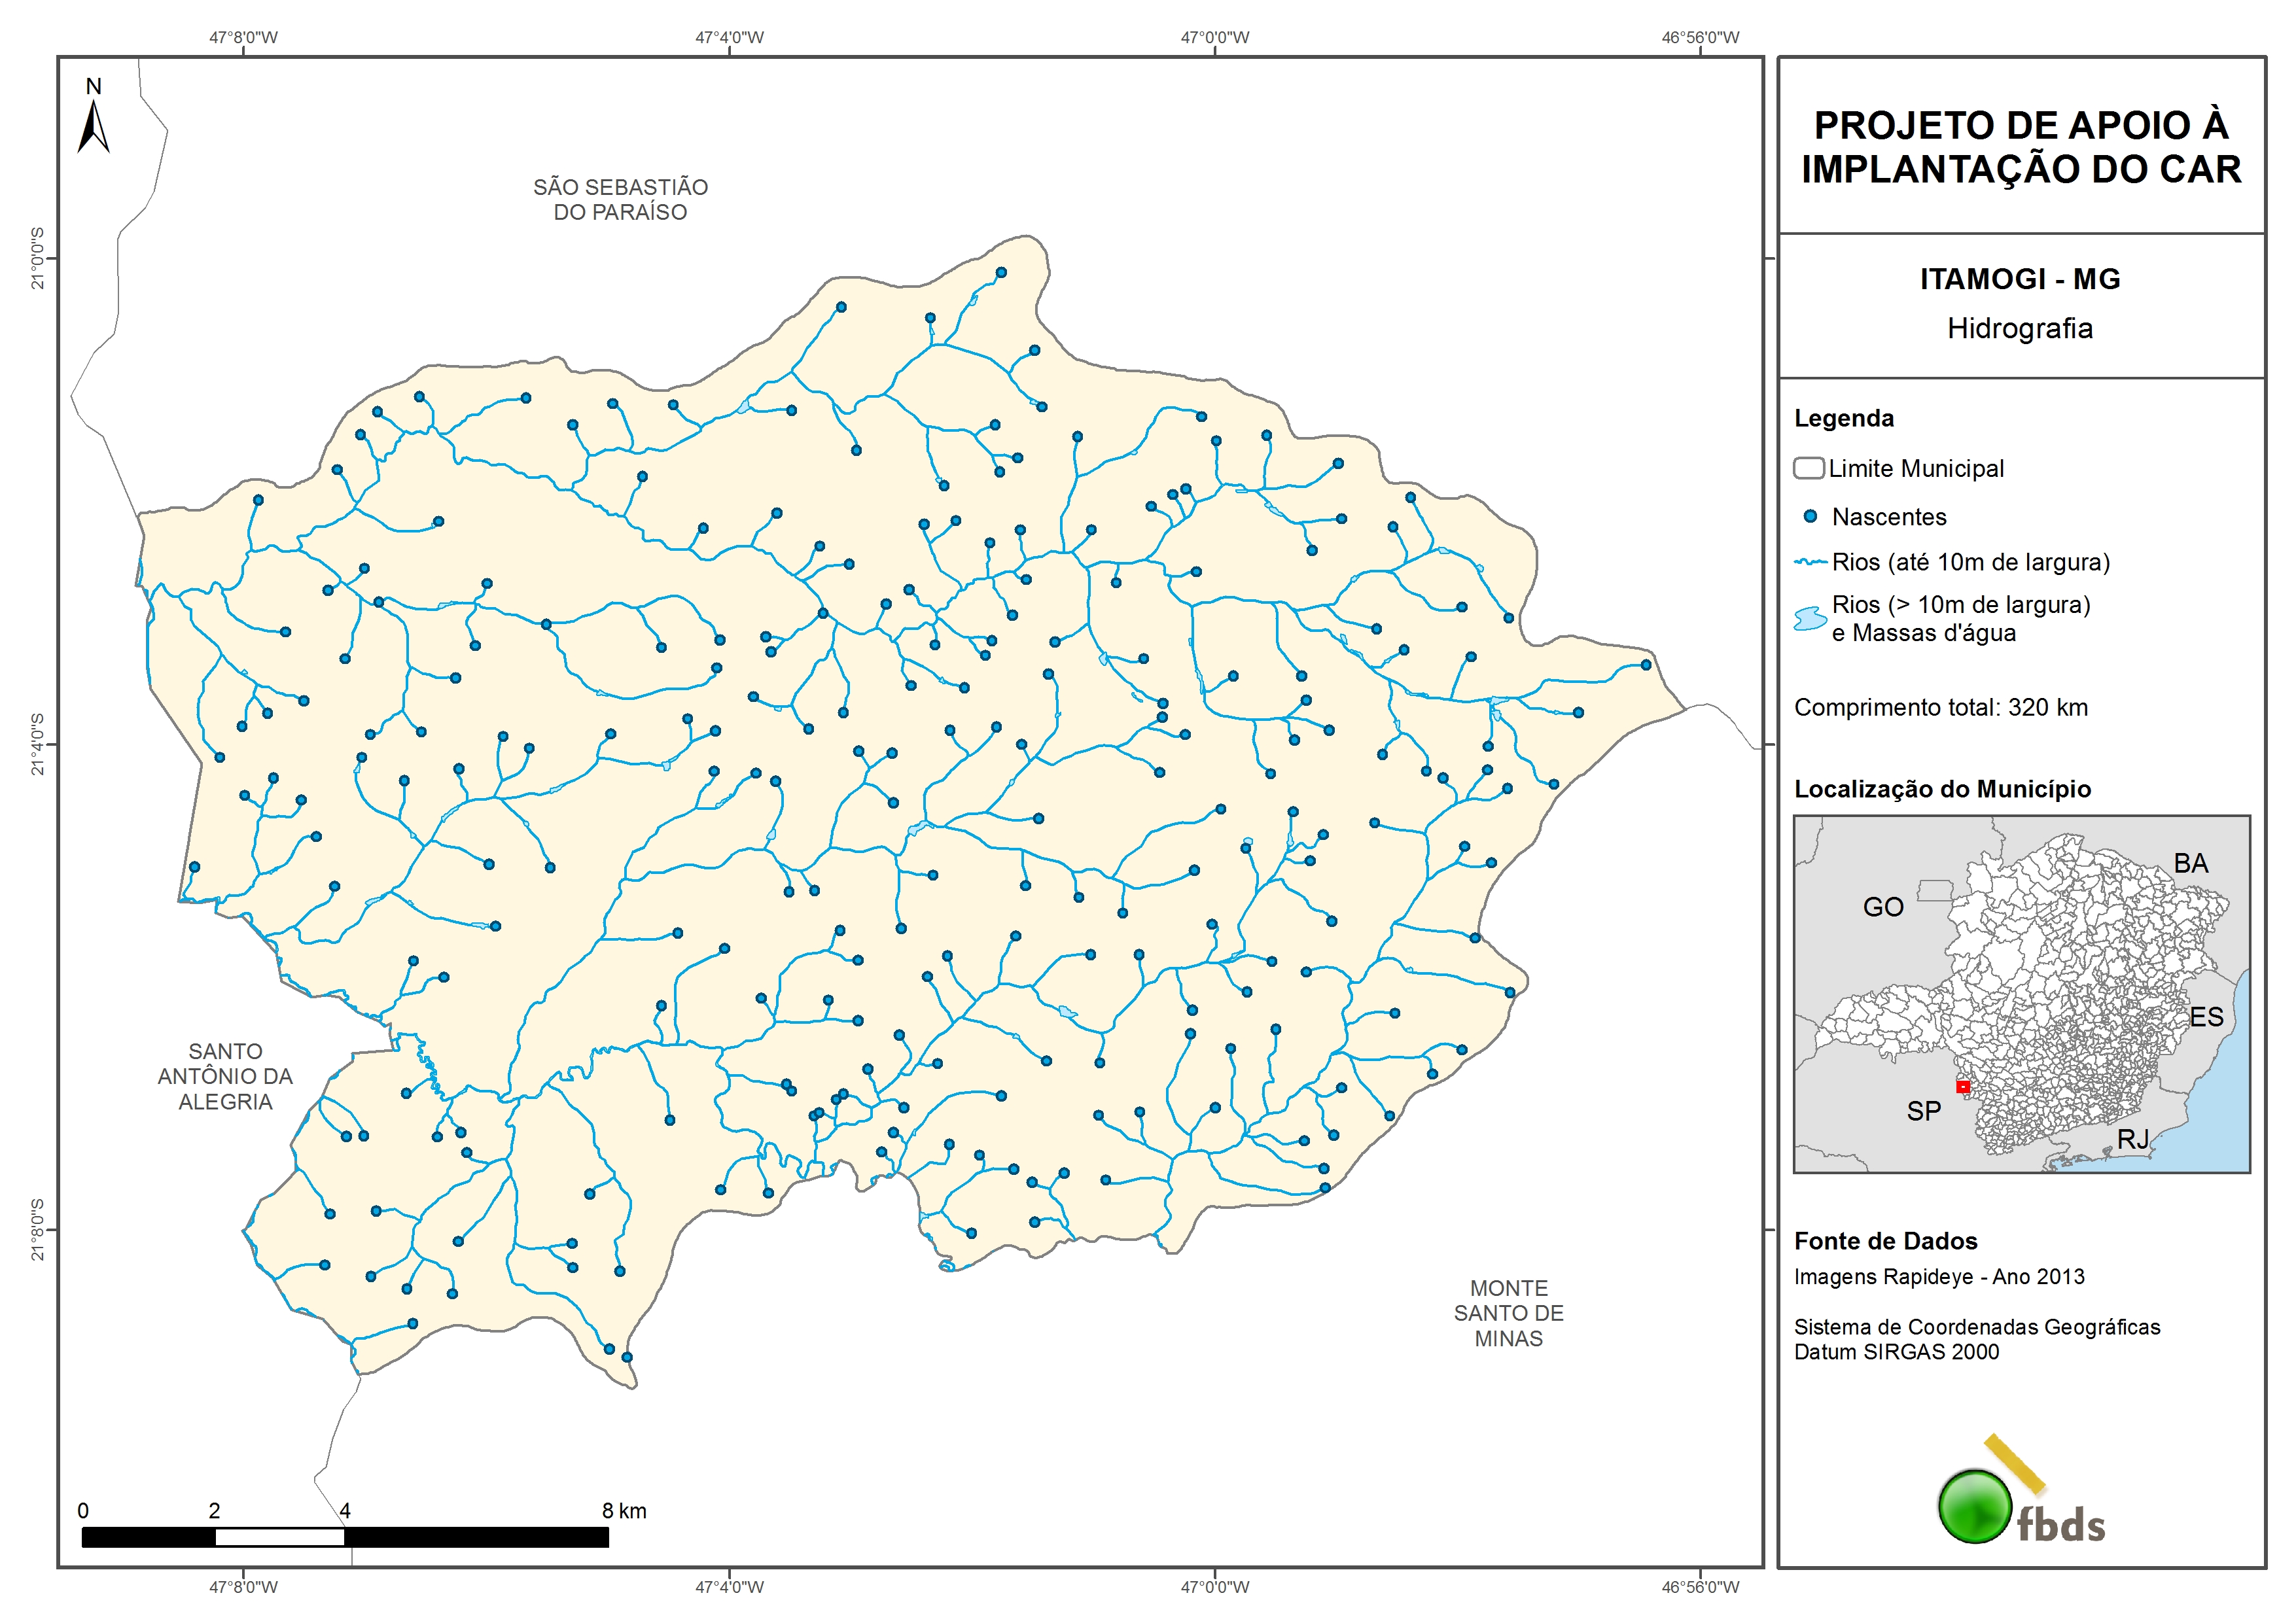Click the ITAMOGI - MG heading
This screenshot has height=1623, width=2296.
pos(2020,279)
